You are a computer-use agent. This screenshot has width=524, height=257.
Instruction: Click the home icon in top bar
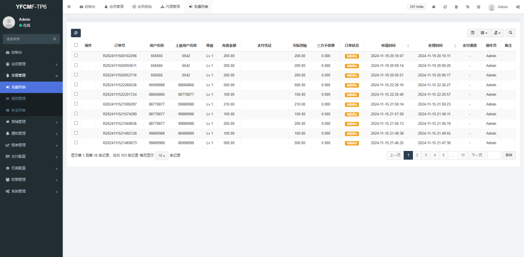(434, 7)
